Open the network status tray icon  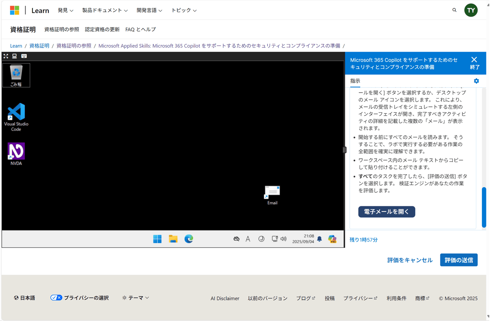pyautogui.click(x=274, y=239)
